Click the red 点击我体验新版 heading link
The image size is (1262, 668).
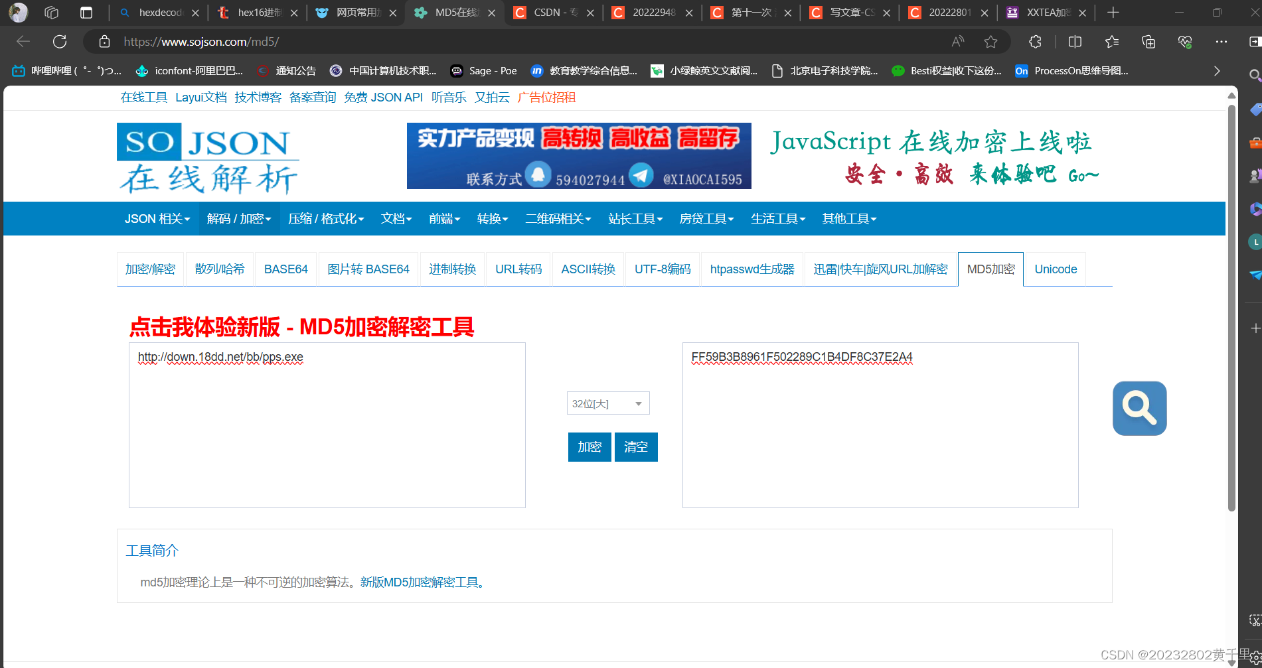(302, 327)
